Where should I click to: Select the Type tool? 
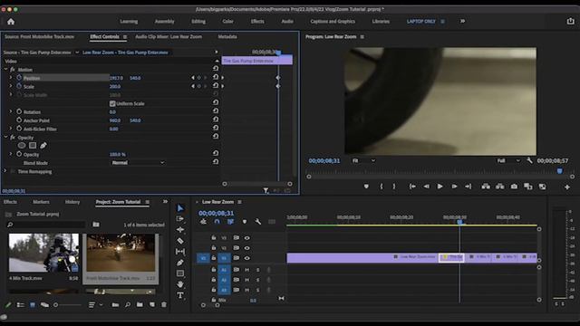tap(180, 295)
